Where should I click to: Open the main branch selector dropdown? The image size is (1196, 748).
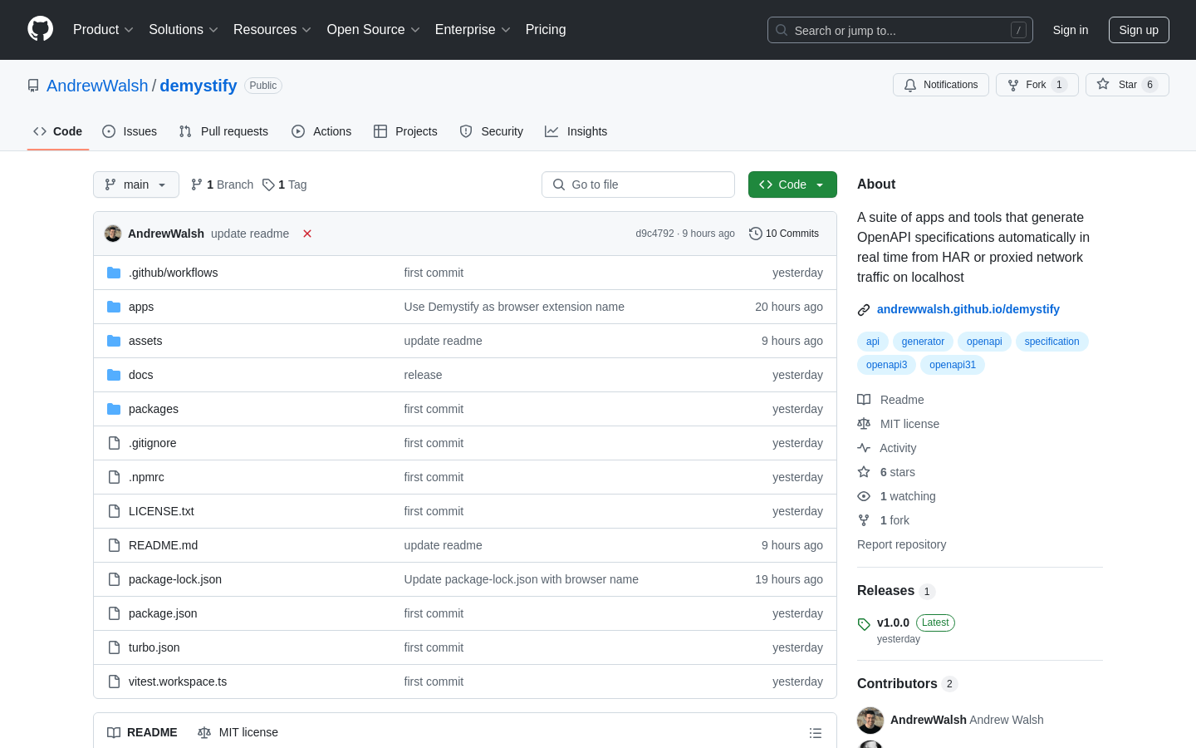[x=136, y=185]
